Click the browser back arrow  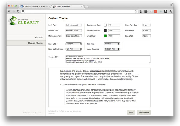tap(9, 11)
